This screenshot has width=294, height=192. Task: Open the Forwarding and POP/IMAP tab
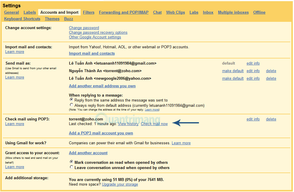[123, 12]
